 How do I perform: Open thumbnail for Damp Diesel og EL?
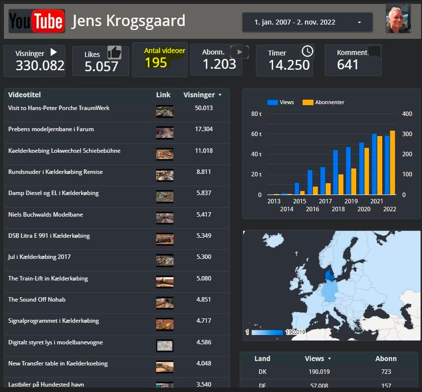165,196
